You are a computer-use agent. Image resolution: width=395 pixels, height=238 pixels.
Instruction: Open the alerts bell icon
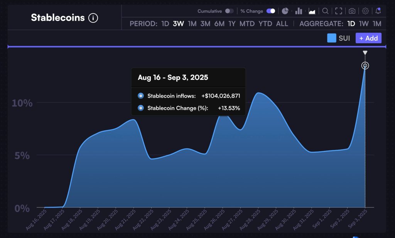(378, 11)
